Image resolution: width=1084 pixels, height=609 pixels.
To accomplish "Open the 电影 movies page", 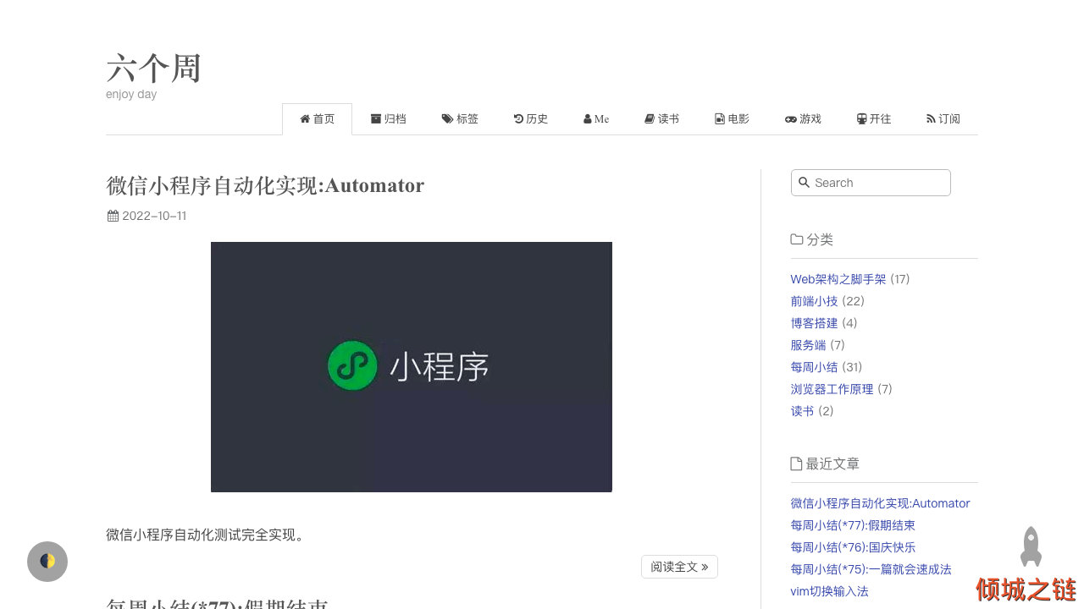I will click(733, 119).
